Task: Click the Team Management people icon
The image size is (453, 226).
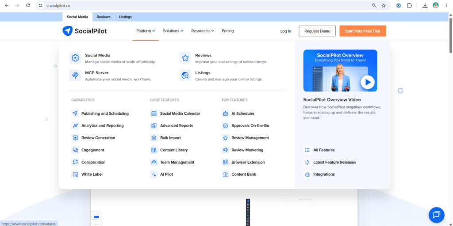Action: point(154,162)
